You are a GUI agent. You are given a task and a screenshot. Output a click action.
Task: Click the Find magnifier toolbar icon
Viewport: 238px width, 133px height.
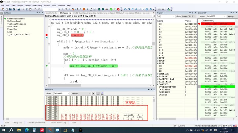coord(66,9)
